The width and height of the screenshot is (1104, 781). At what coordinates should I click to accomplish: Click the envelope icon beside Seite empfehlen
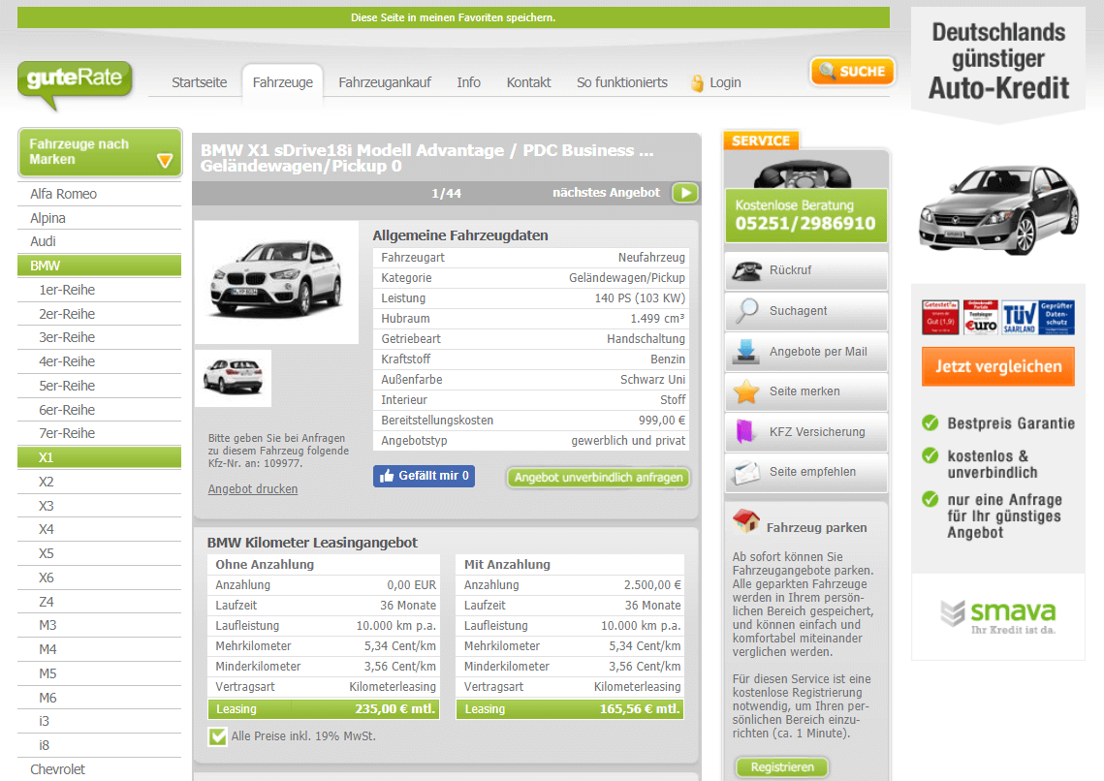click(746, 472)
